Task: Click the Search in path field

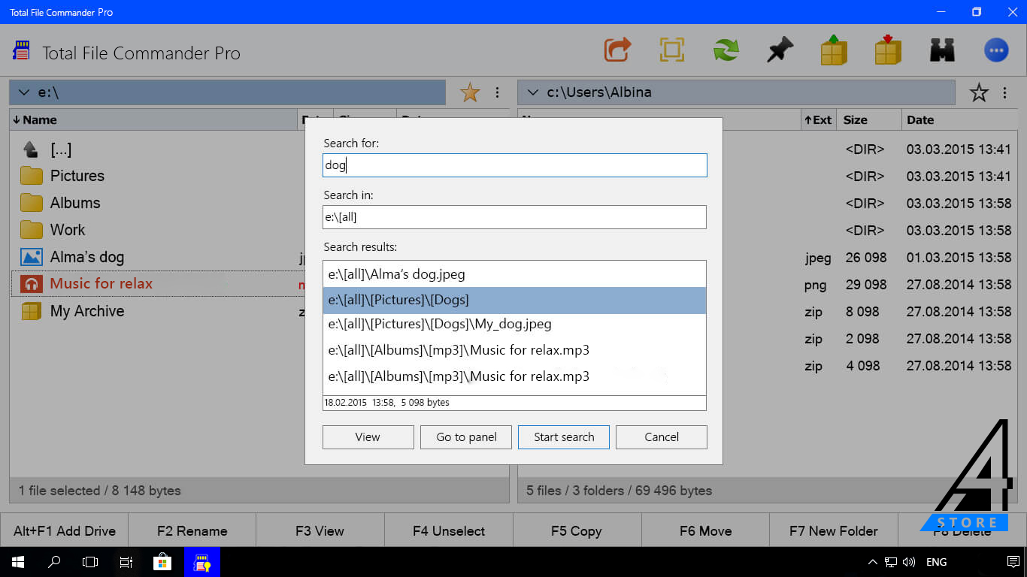Action: click(x=515, y=217)
